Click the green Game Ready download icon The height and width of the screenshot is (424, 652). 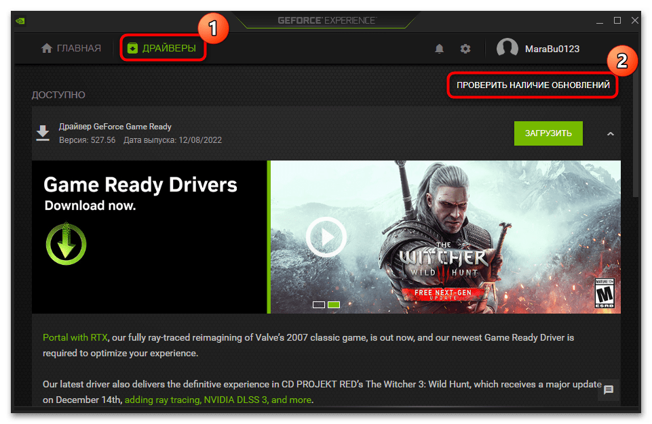66,242
